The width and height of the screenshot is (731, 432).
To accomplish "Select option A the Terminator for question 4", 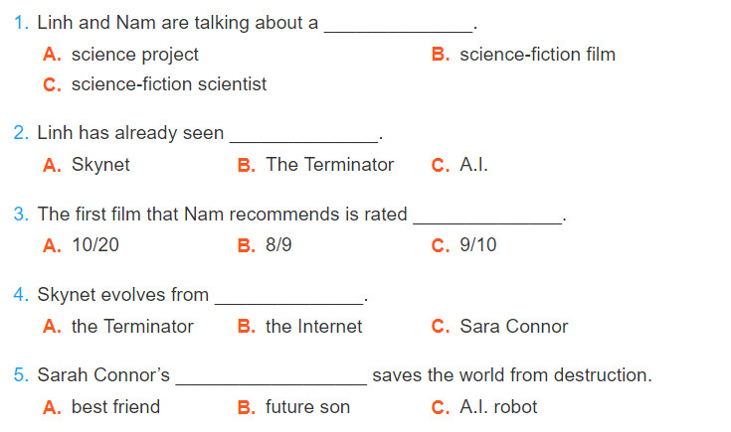I will tap(118, 327).
